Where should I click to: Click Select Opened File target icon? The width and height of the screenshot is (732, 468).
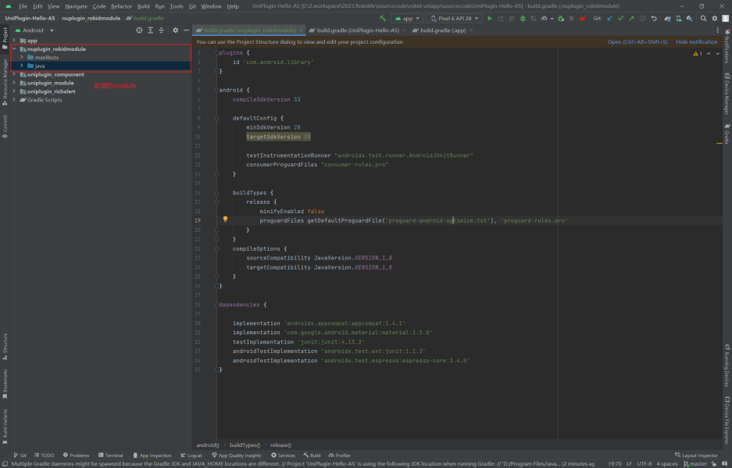click(x=139, y=30)
